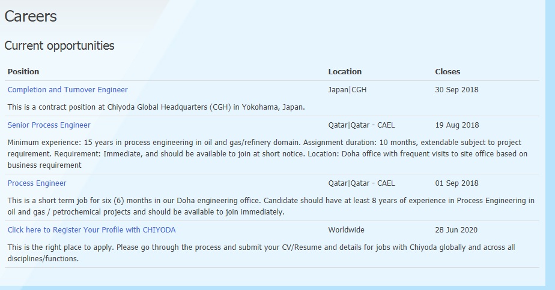This screenshot has height=290, width=555.
Task: Click the Closes column header
Action: click(447, 72)
